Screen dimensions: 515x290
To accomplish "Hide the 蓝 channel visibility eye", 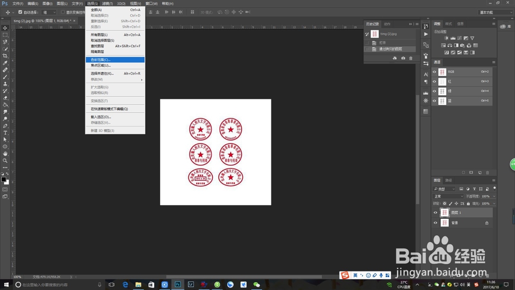I will pyautogui.click(x=435, y=101).
